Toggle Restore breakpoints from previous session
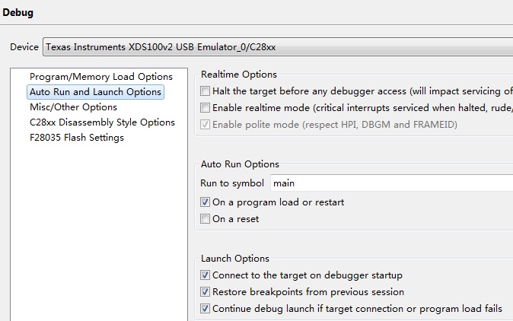 click(x=206, y=292)
